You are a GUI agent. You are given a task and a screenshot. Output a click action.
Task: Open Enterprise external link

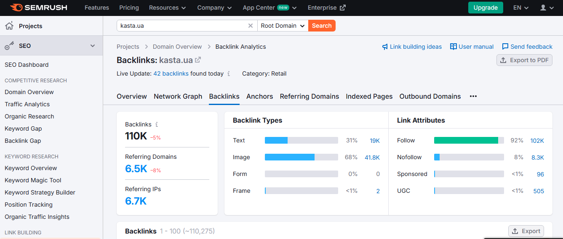pos(327,8)
